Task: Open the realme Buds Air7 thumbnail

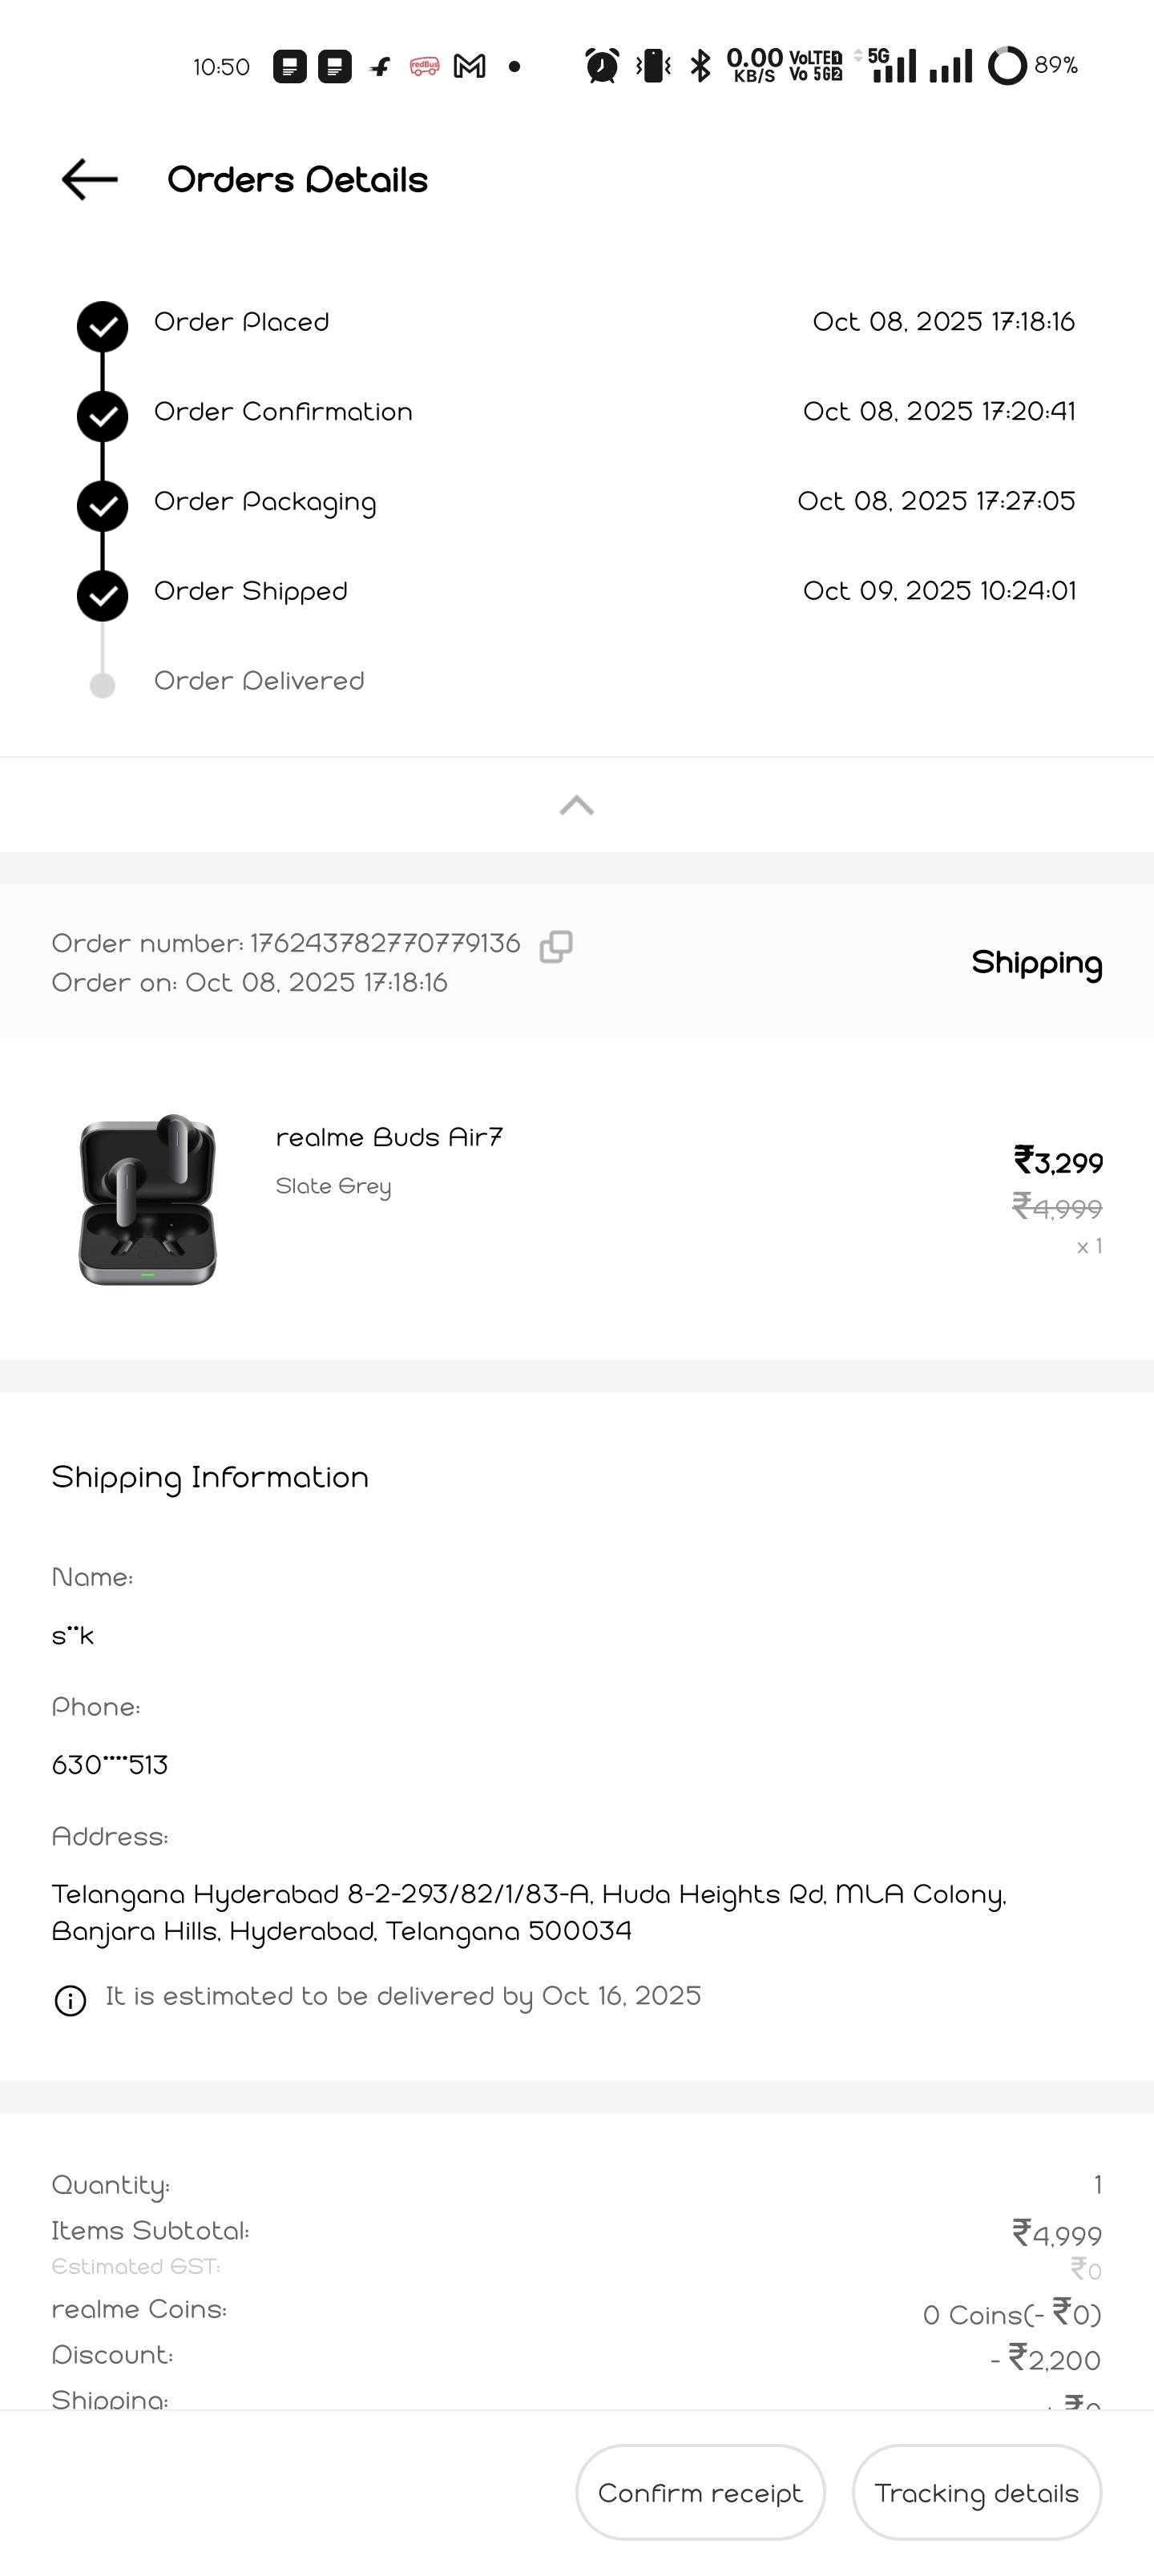Action: [148, 1199]
